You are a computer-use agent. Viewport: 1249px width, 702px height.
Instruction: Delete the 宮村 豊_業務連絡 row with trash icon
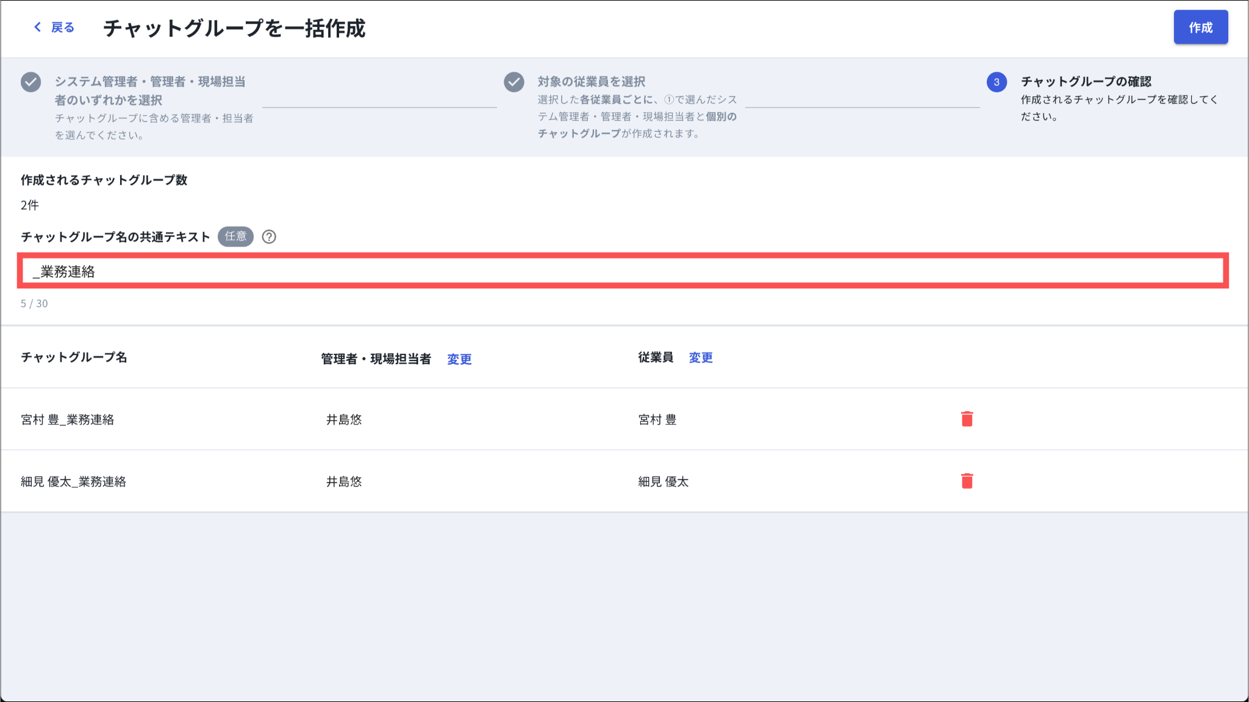pos(967,419)
